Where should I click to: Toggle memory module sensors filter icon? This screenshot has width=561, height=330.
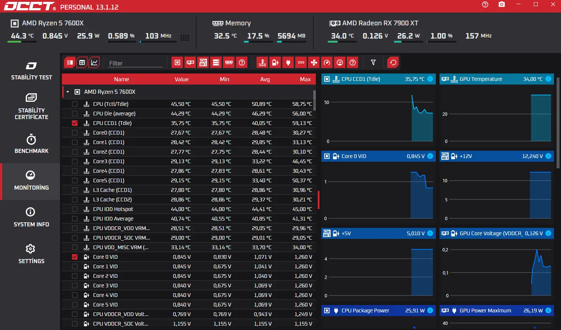[229, 62]
